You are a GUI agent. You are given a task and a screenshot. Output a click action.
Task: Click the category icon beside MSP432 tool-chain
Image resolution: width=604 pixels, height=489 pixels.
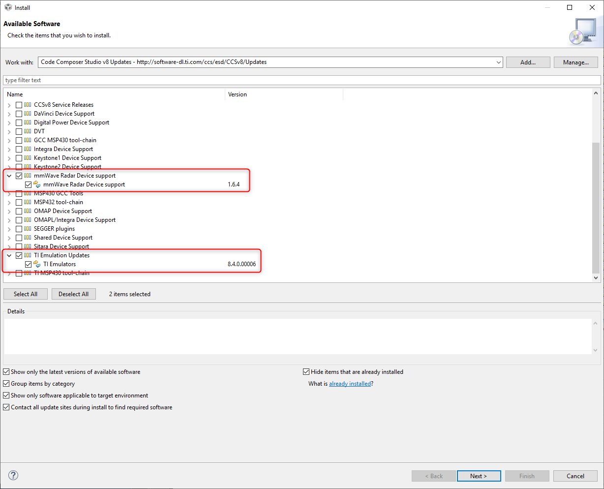tap(28, 202)
